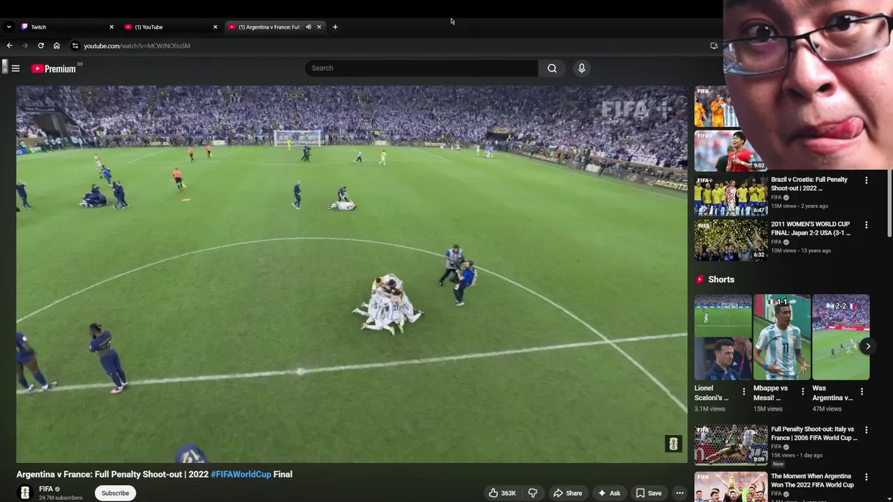This screenshot has width=893, height=502.
Task: Open the #FIFAWorldCup hashtag link
Action: [x=241, y=474]
